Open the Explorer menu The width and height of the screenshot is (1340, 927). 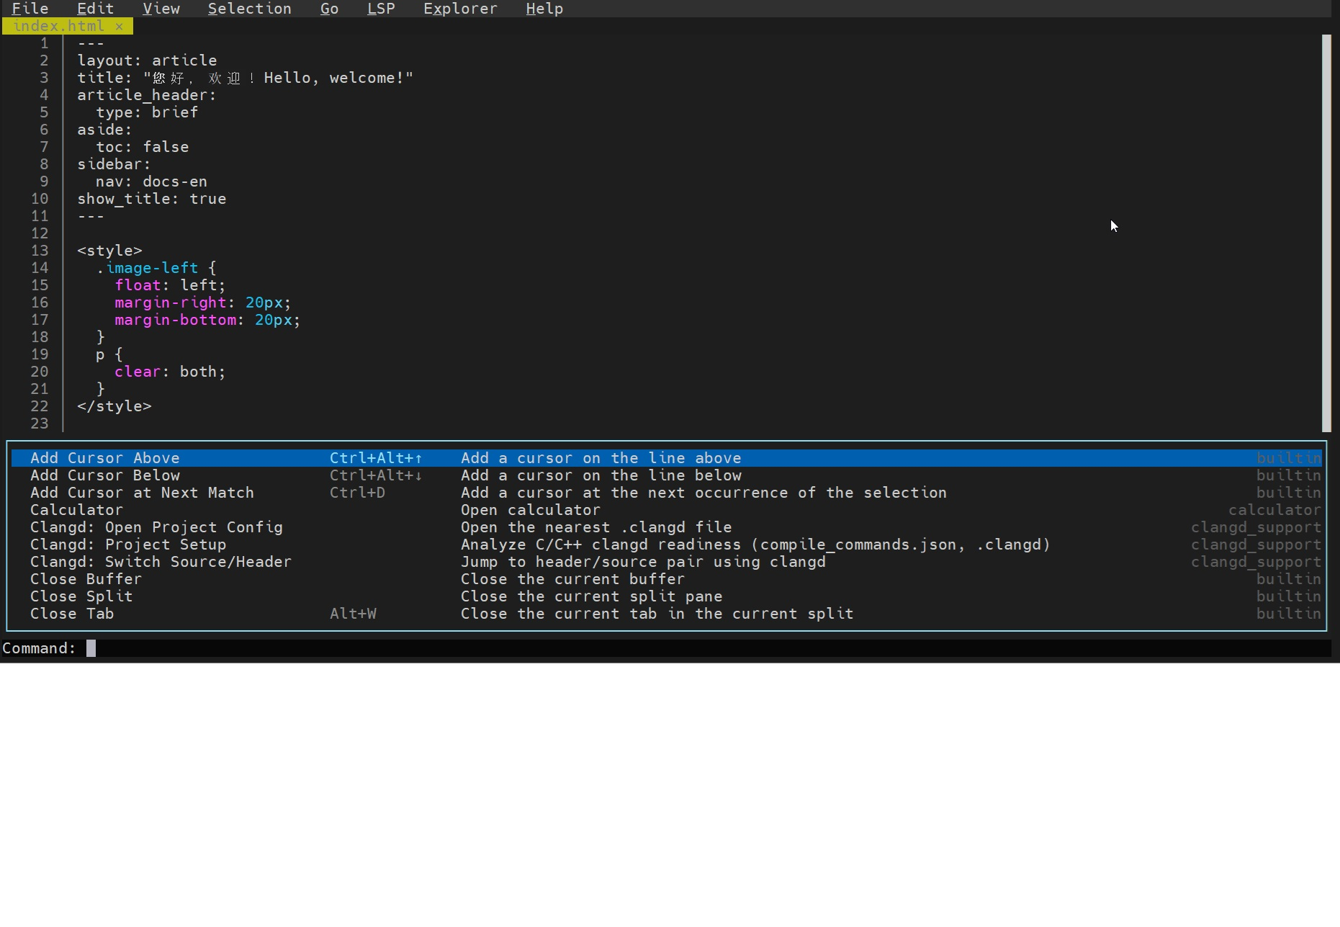(x=460, y=9)
